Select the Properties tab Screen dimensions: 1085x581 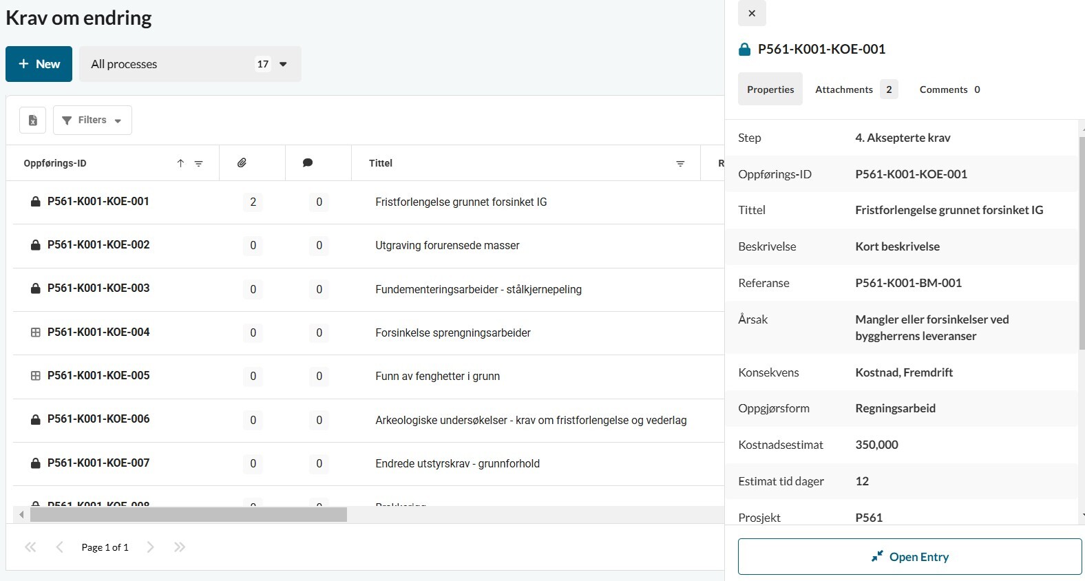(x=770, y=89)
